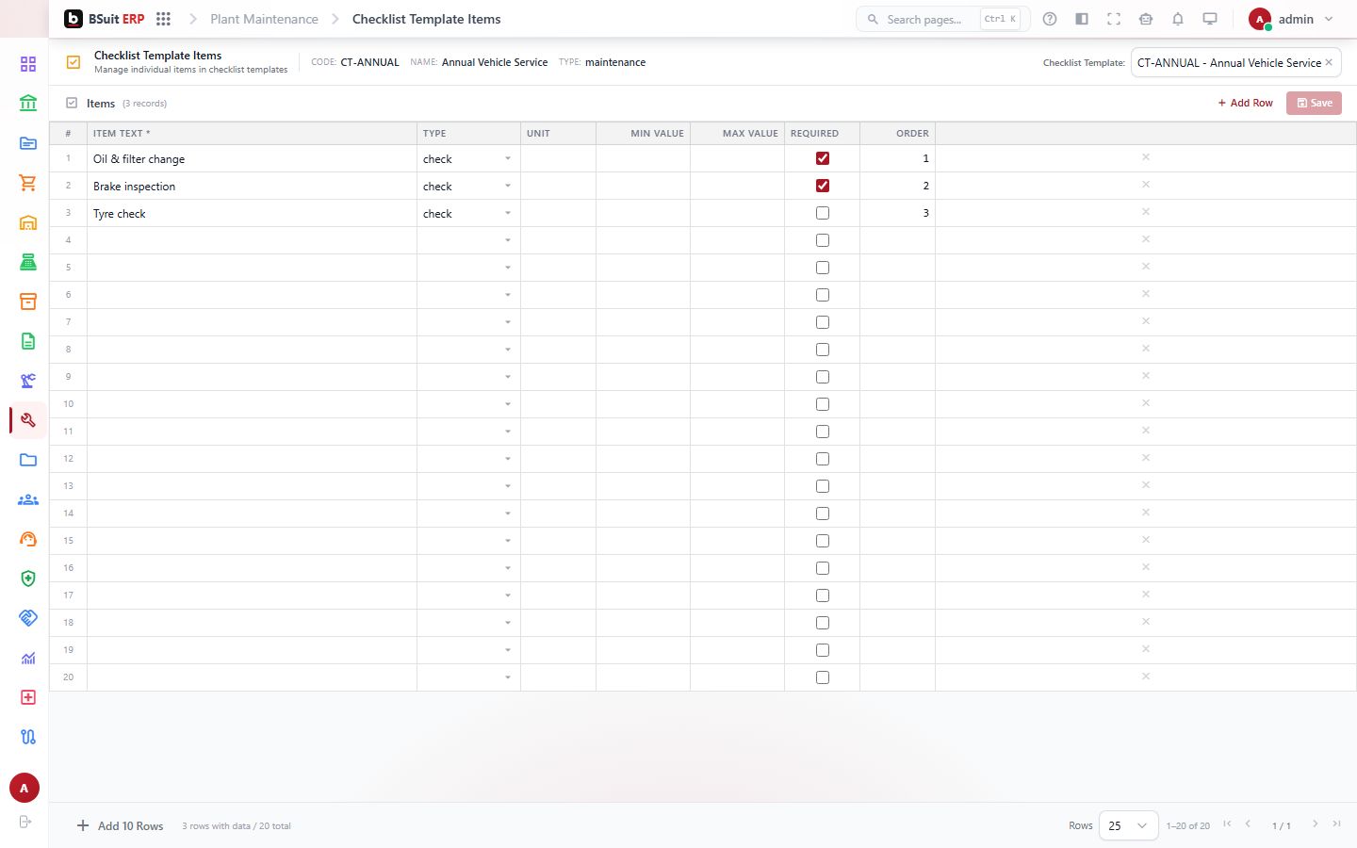The image size is (1357, 848).
Task: Click the Add Row button
Action: pyautogui.click(x=1245, y=103)
